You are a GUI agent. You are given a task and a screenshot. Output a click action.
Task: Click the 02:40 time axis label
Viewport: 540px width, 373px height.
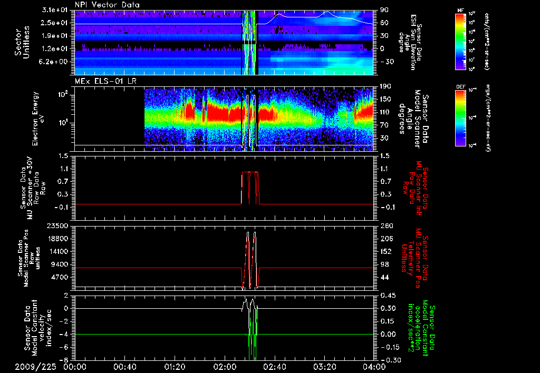(x=274, y=367)
